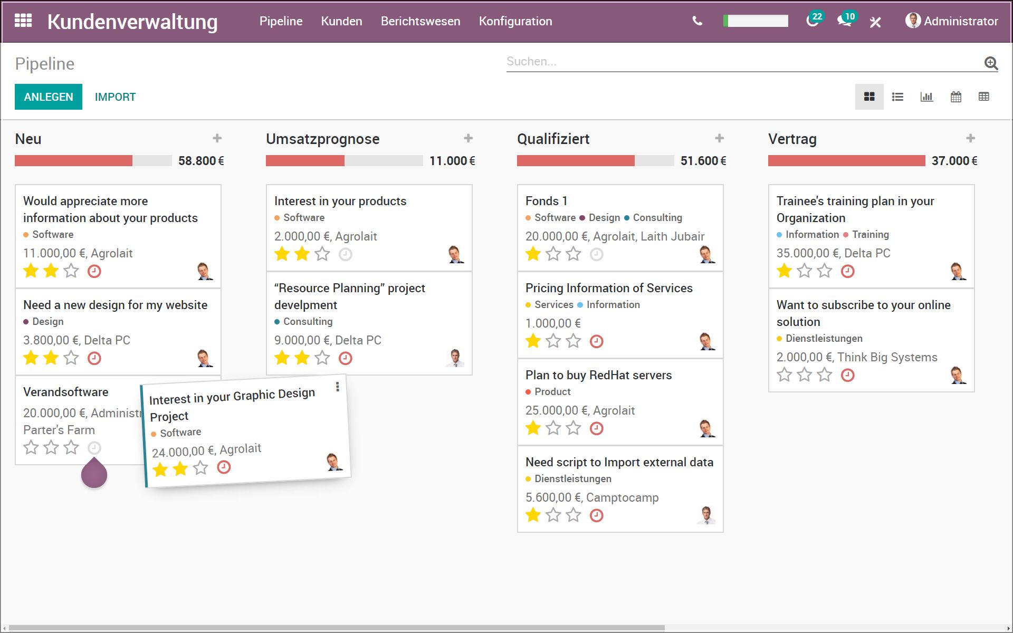The height and width of the screenshot is (633, 1013).
Task: Open the Berichtswesen menu
Action: [x=421, y=21]
